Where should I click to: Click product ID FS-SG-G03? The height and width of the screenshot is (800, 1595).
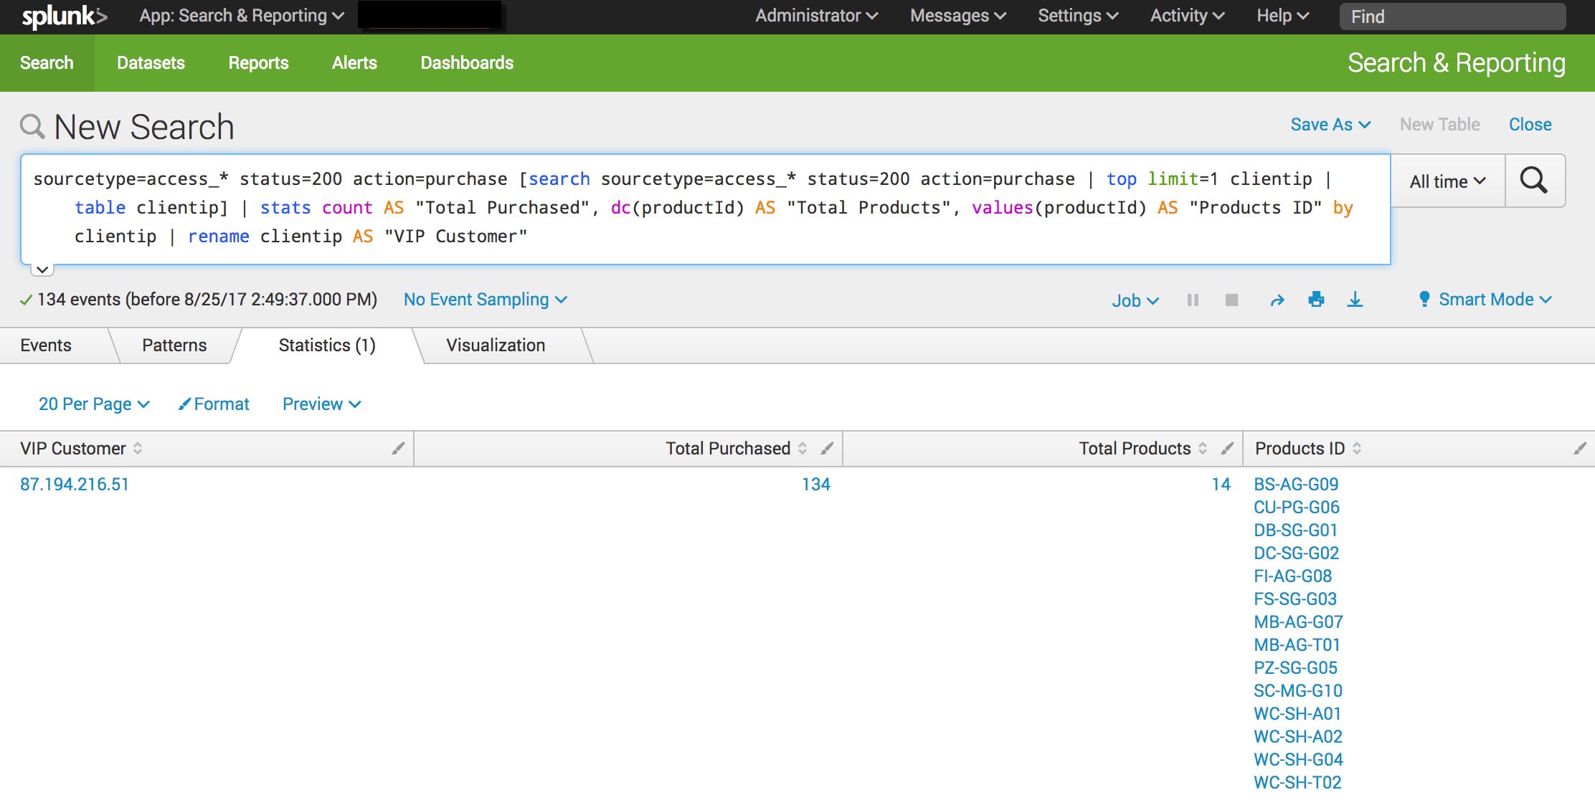(x=1295, y=599)
